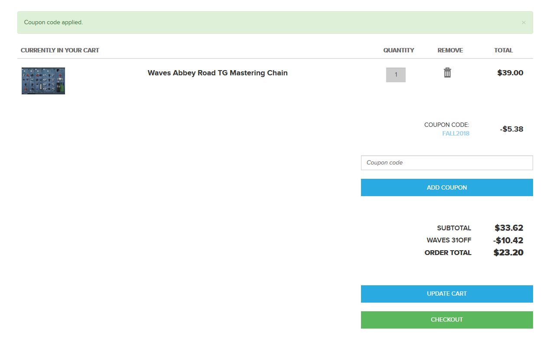Image resolution: width=553 pixels, height=342 pixels.
Task: Open Waves Abbey Road TG Mastering Chain link
Action: pyautogui.click(x=218, y=73)
